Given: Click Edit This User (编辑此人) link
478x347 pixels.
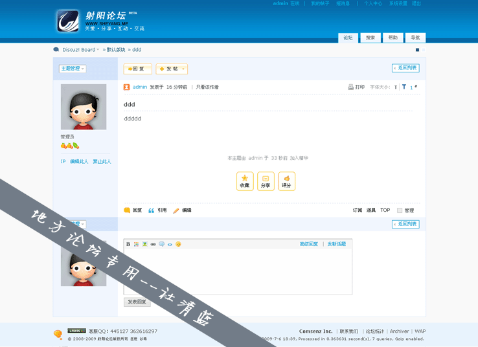Looking at the screenshot, I should coord(79,161).
